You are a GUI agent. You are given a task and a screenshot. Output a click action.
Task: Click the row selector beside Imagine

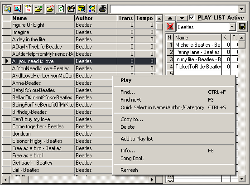[7, 32]
